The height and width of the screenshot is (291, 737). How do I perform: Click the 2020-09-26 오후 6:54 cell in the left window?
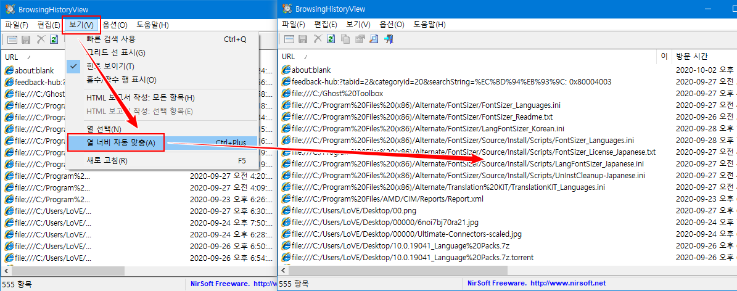tap(231, 258)
